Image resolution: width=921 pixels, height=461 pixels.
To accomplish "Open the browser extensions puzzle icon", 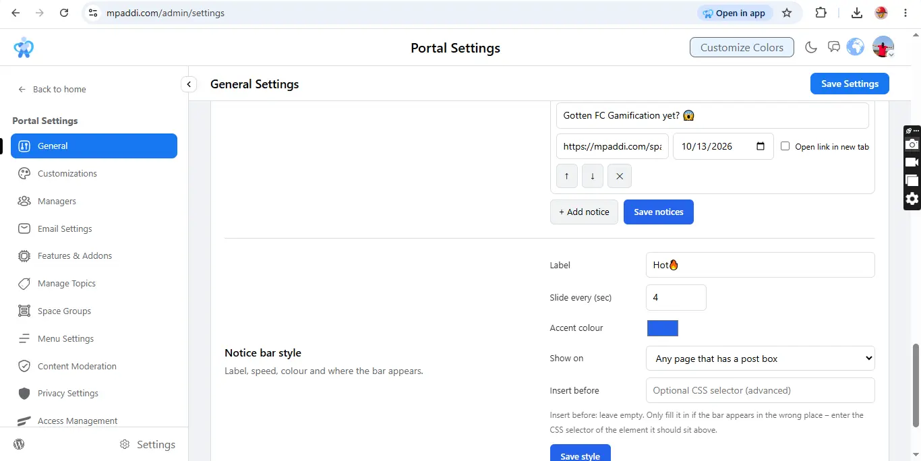I will pos(821,13).
